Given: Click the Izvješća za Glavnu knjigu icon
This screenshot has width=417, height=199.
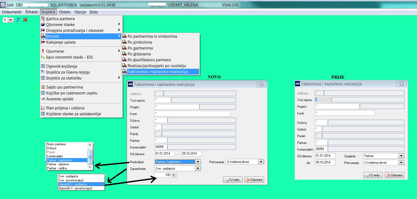Looking at the screenshot, I should click(x=43, y=72).
